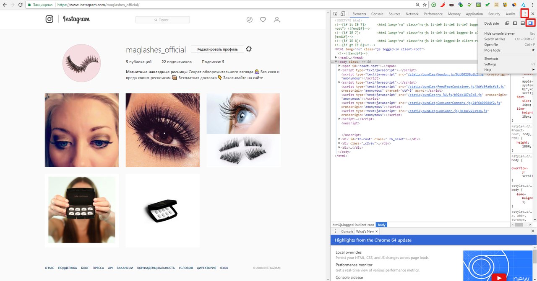The width and height of the screenshot is (537, 281).
Task: Switch to the Console tab in DevTools
Action: pos(377,14)
